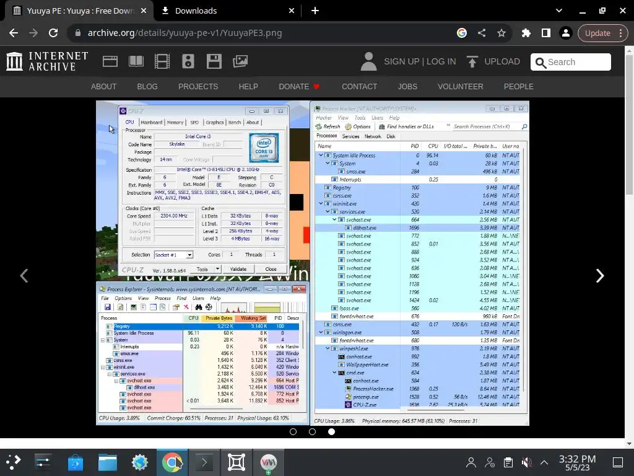Open the PEOPLE link
634x476 pixels.
click(x=518, y=87)
